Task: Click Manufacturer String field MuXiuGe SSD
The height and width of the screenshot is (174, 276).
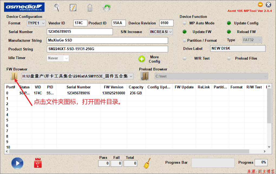Action: point(107,40)
